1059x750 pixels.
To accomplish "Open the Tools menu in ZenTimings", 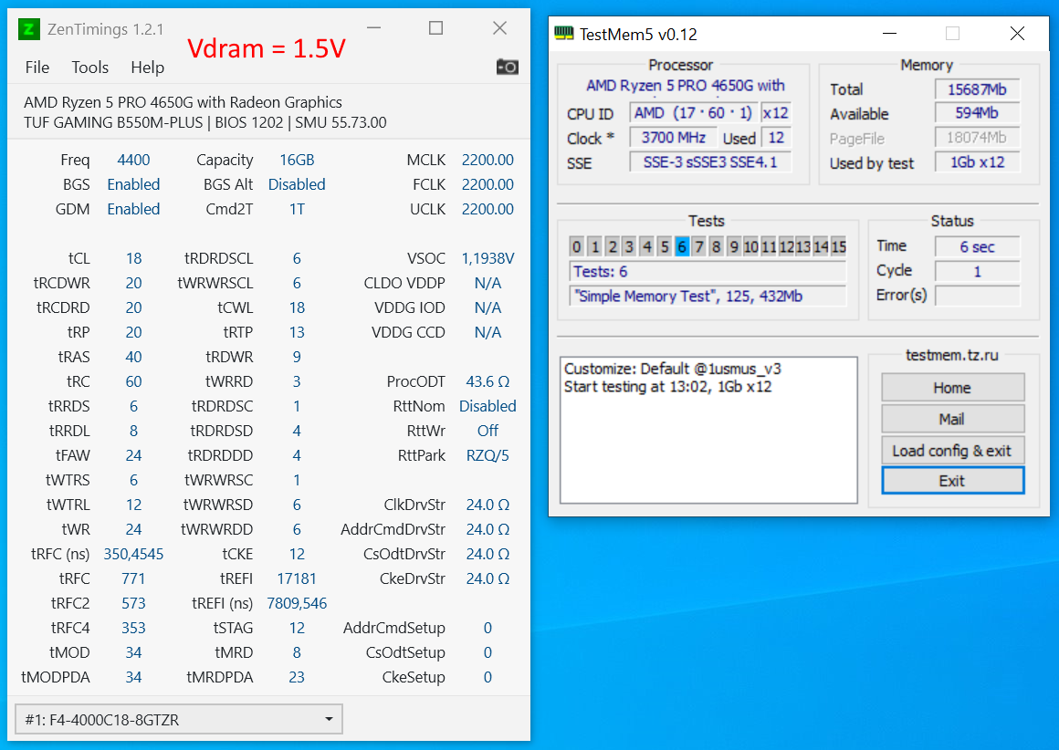I will tap(89, 68).
